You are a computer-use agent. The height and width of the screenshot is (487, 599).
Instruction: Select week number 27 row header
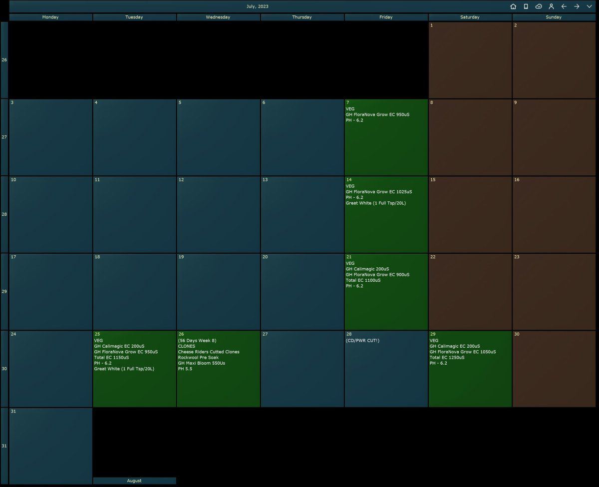pos(4,137)
